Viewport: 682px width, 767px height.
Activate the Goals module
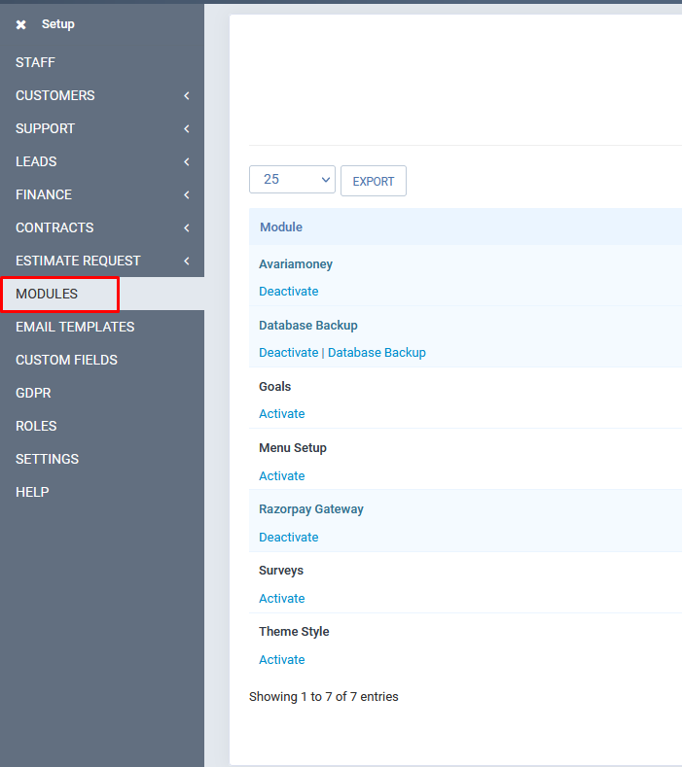point(281,413)
